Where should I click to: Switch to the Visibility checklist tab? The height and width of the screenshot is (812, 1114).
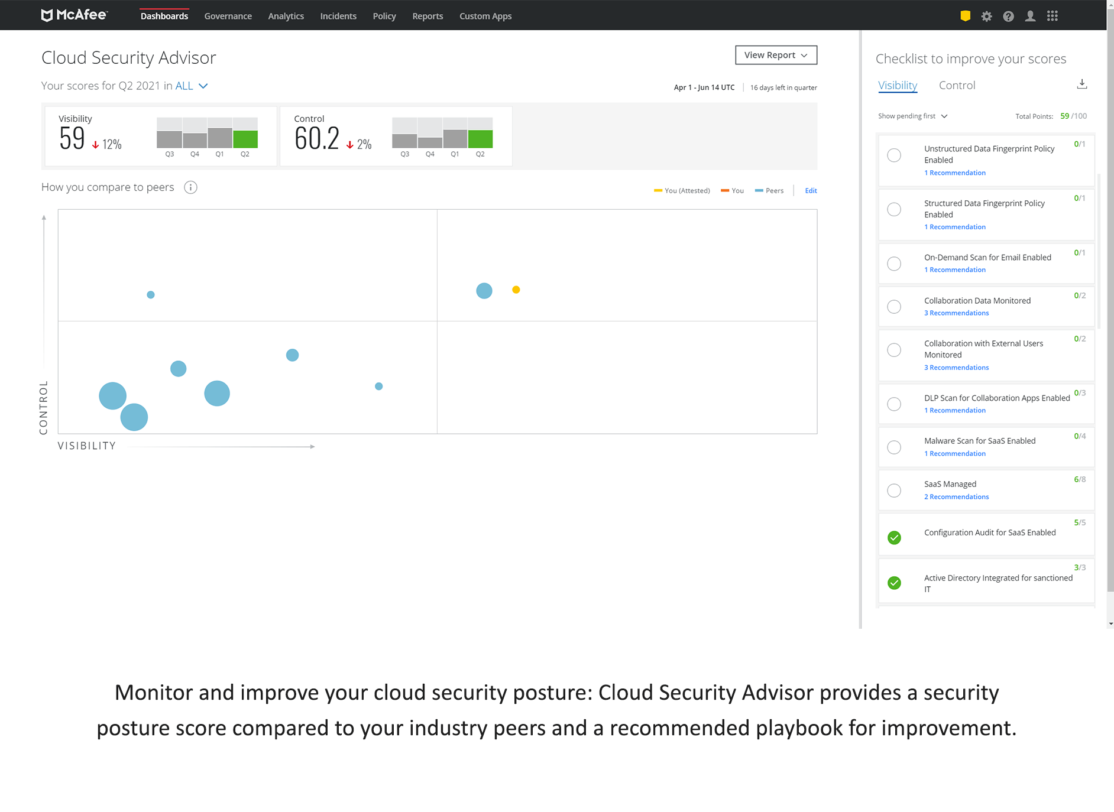point(898,85)
